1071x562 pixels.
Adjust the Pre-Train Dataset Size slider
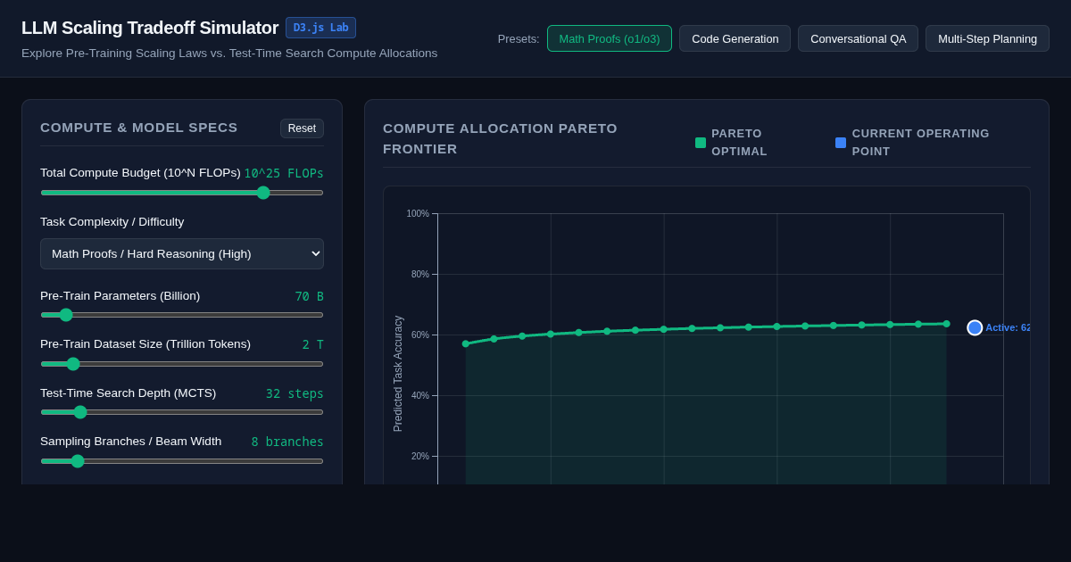[182, 364]
